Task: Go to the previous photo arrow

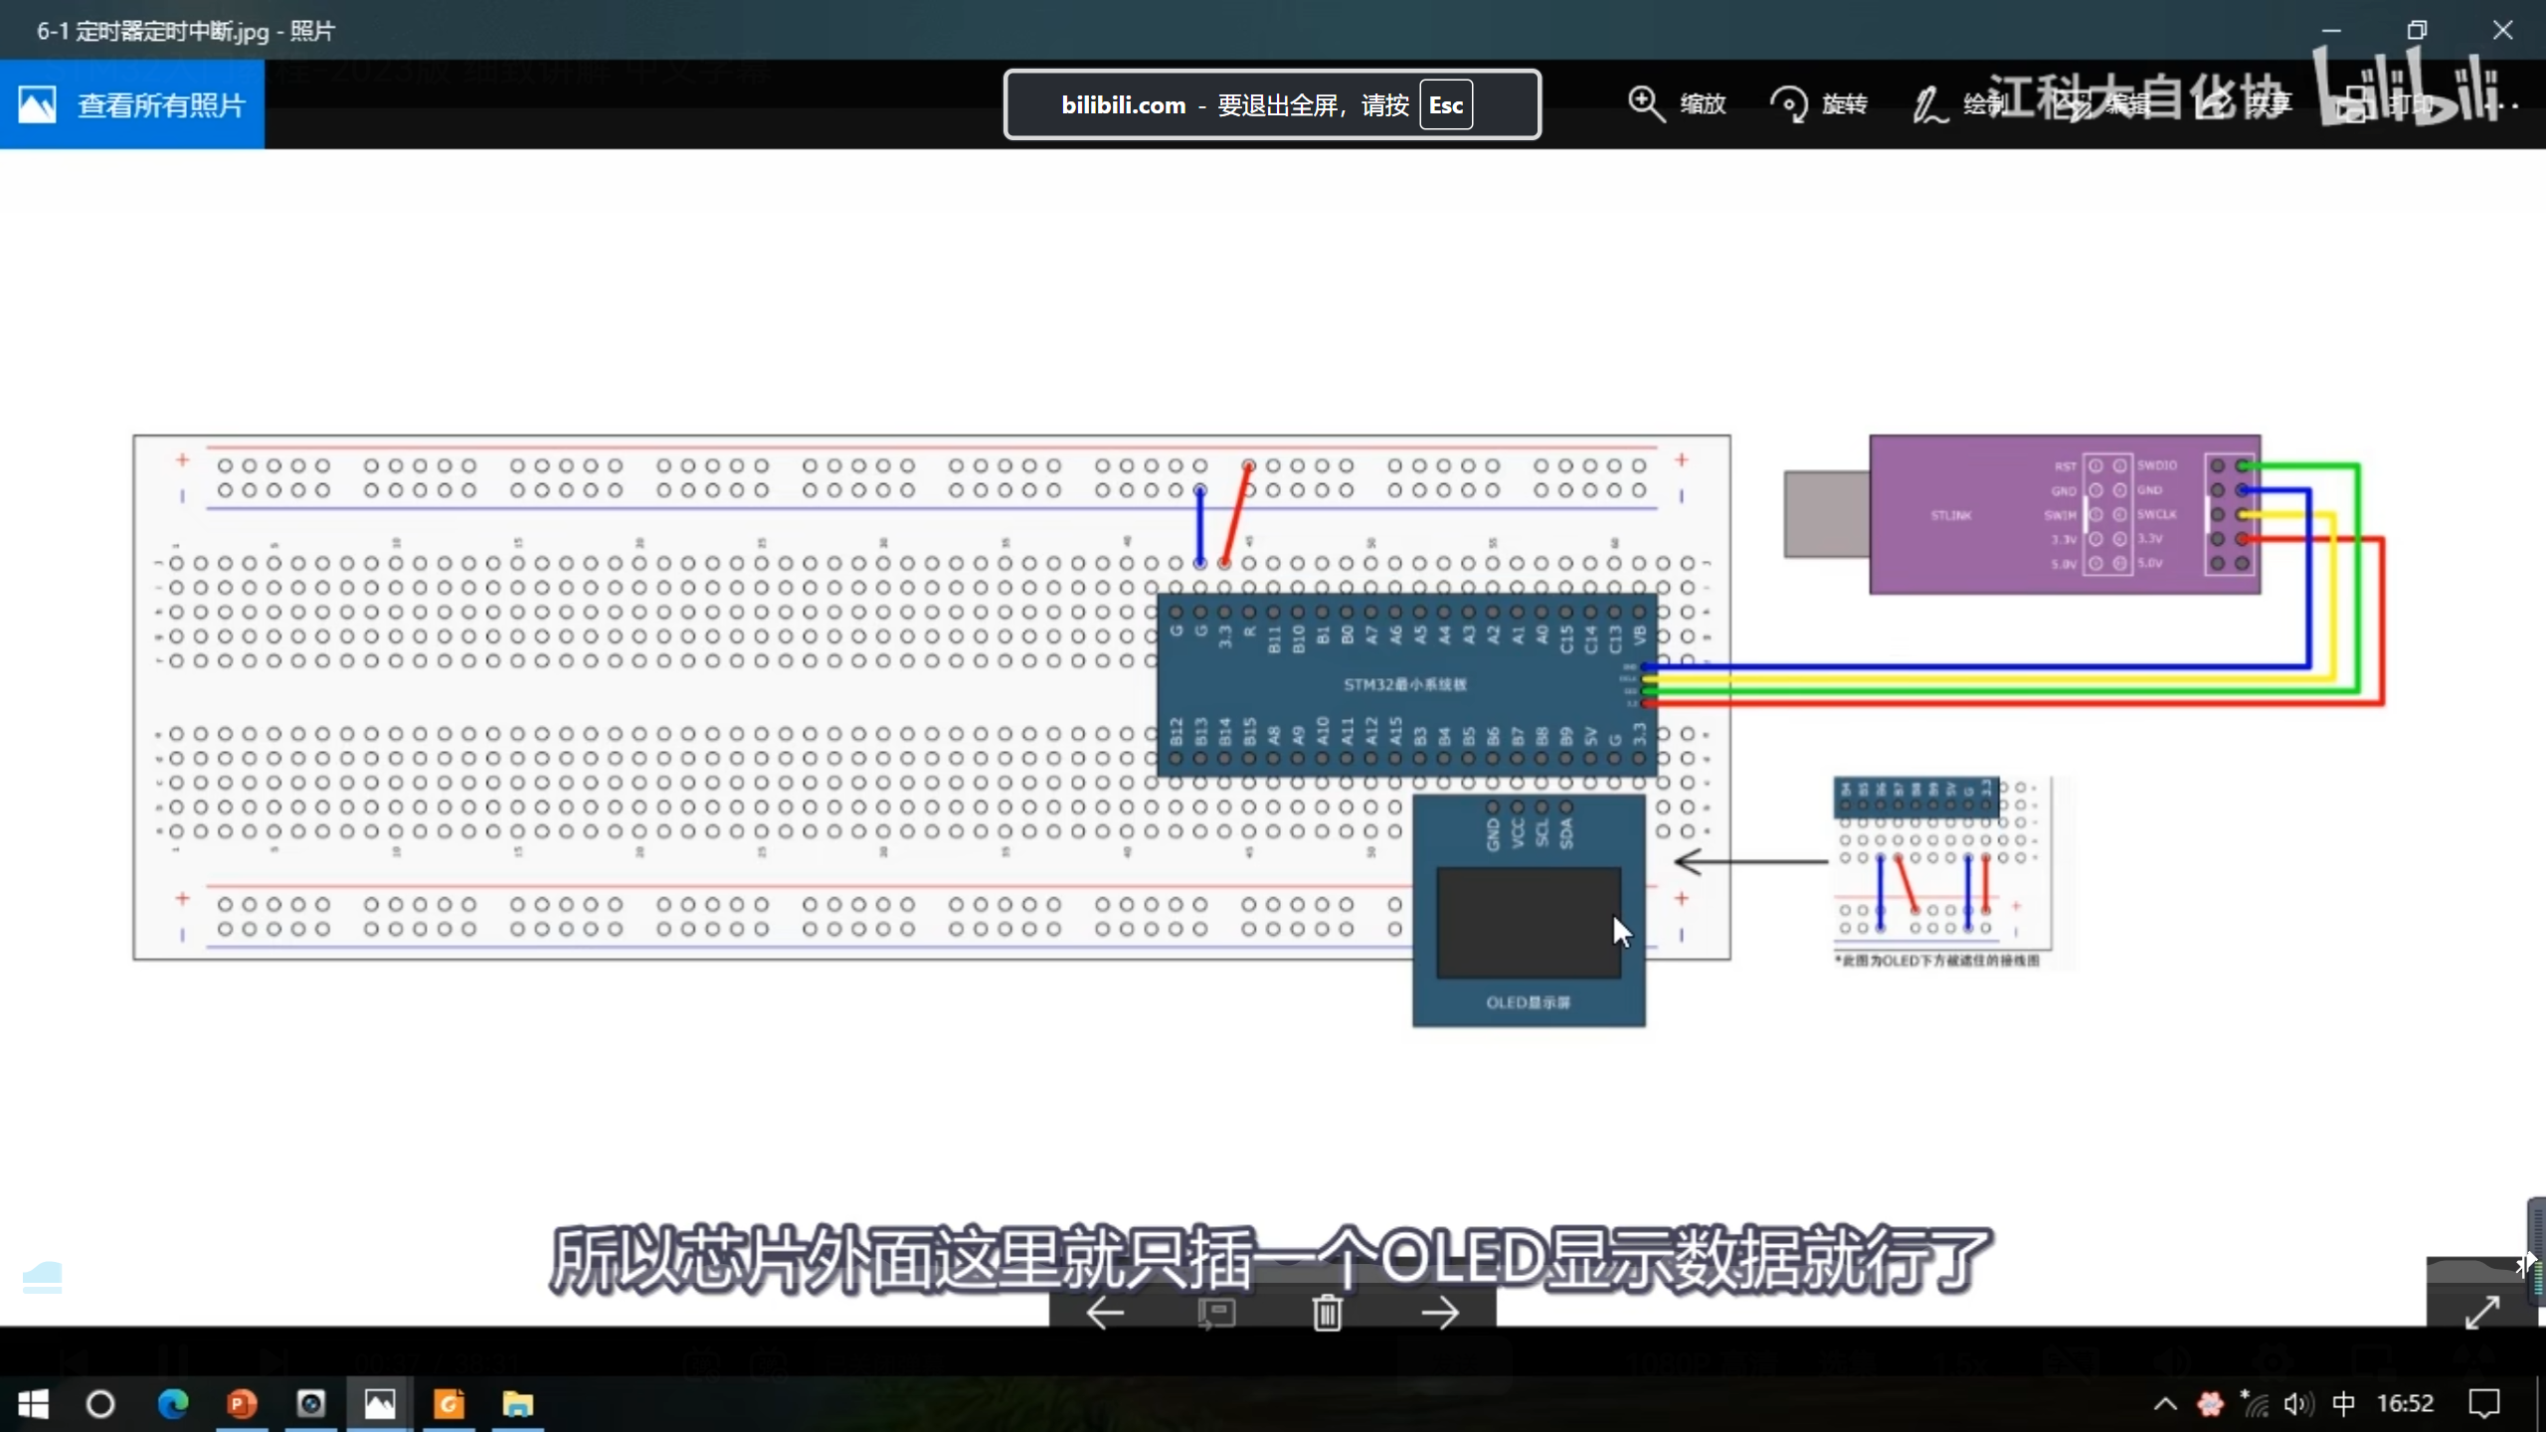Action: click(x=1105, y=1314)
